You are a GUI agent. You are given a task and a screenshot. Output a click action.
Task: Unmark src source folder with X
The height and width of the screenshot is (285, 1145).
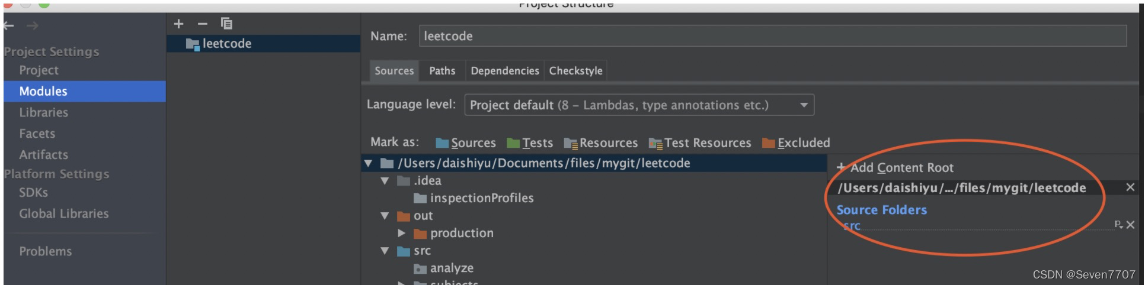(1130, 225)
